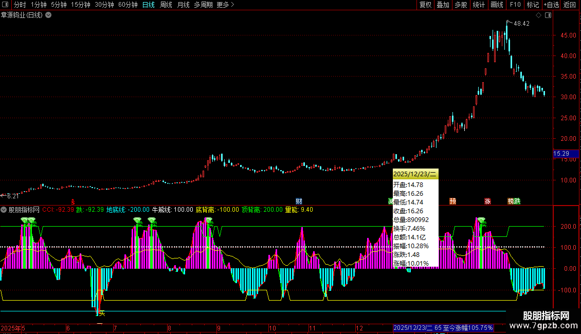Image resolution: width=581 pixels, height=334 pixels.
Task: Click the 48.42 high price flag
Action: [521, 23]
